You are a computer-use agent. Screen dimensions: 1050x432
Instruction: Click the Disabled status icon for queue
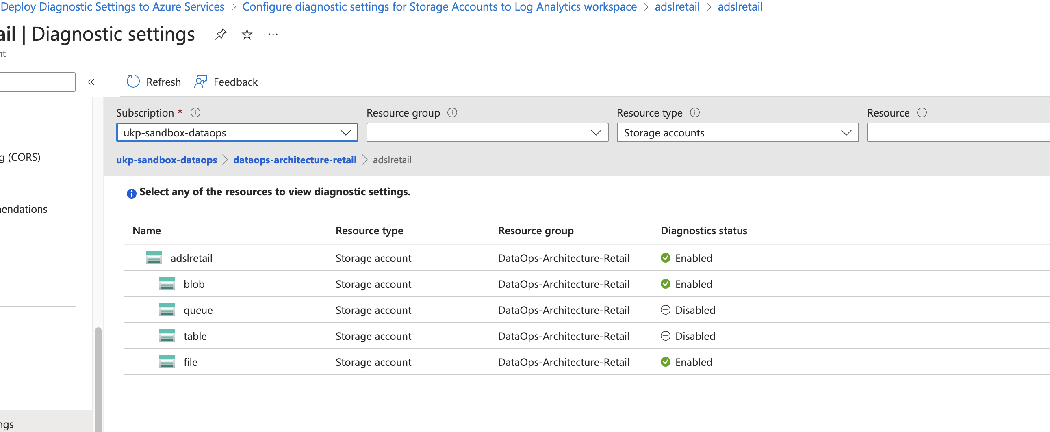[x=665, y=310]
